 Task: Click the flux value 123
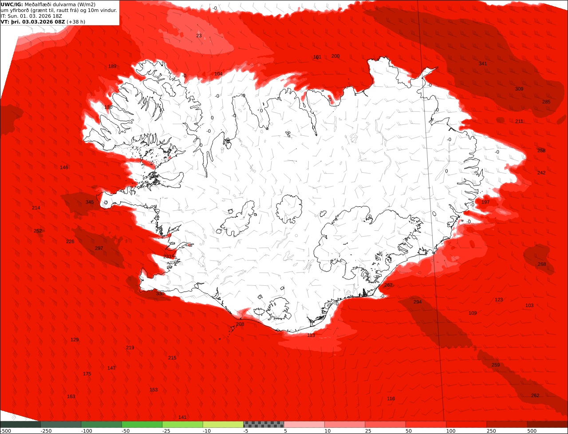coord(499,300)
